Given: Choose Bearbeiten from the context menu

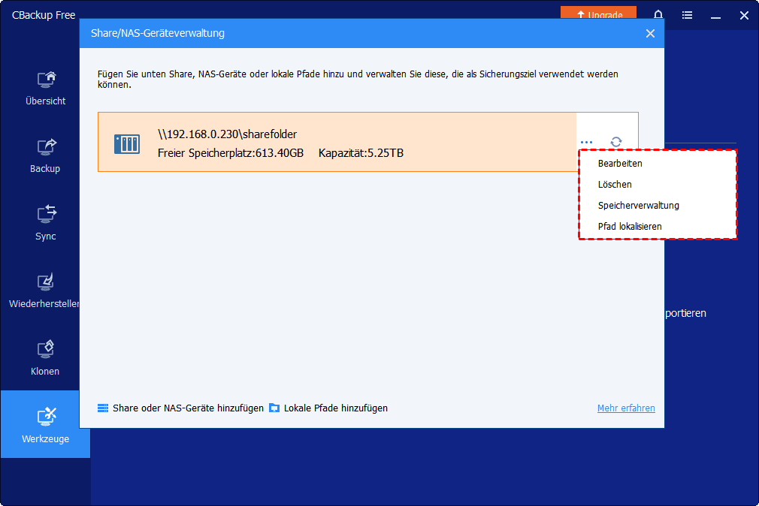Looking at the screenshot, I should point(620,163).
